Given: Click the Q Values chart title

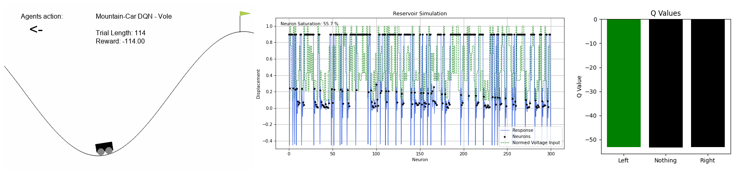Looking at the screenshot, I should pyautogui.click(x=666, y=13).
